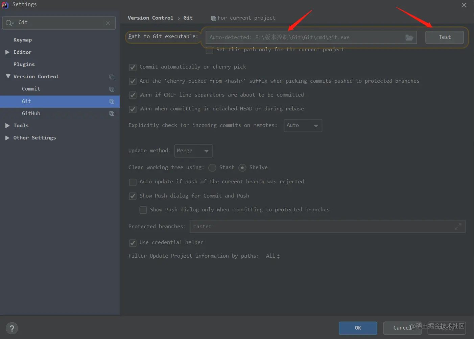Toggle Warn if CRLF line separators
The width and height of the screenshot is (474, 339).
133,95
